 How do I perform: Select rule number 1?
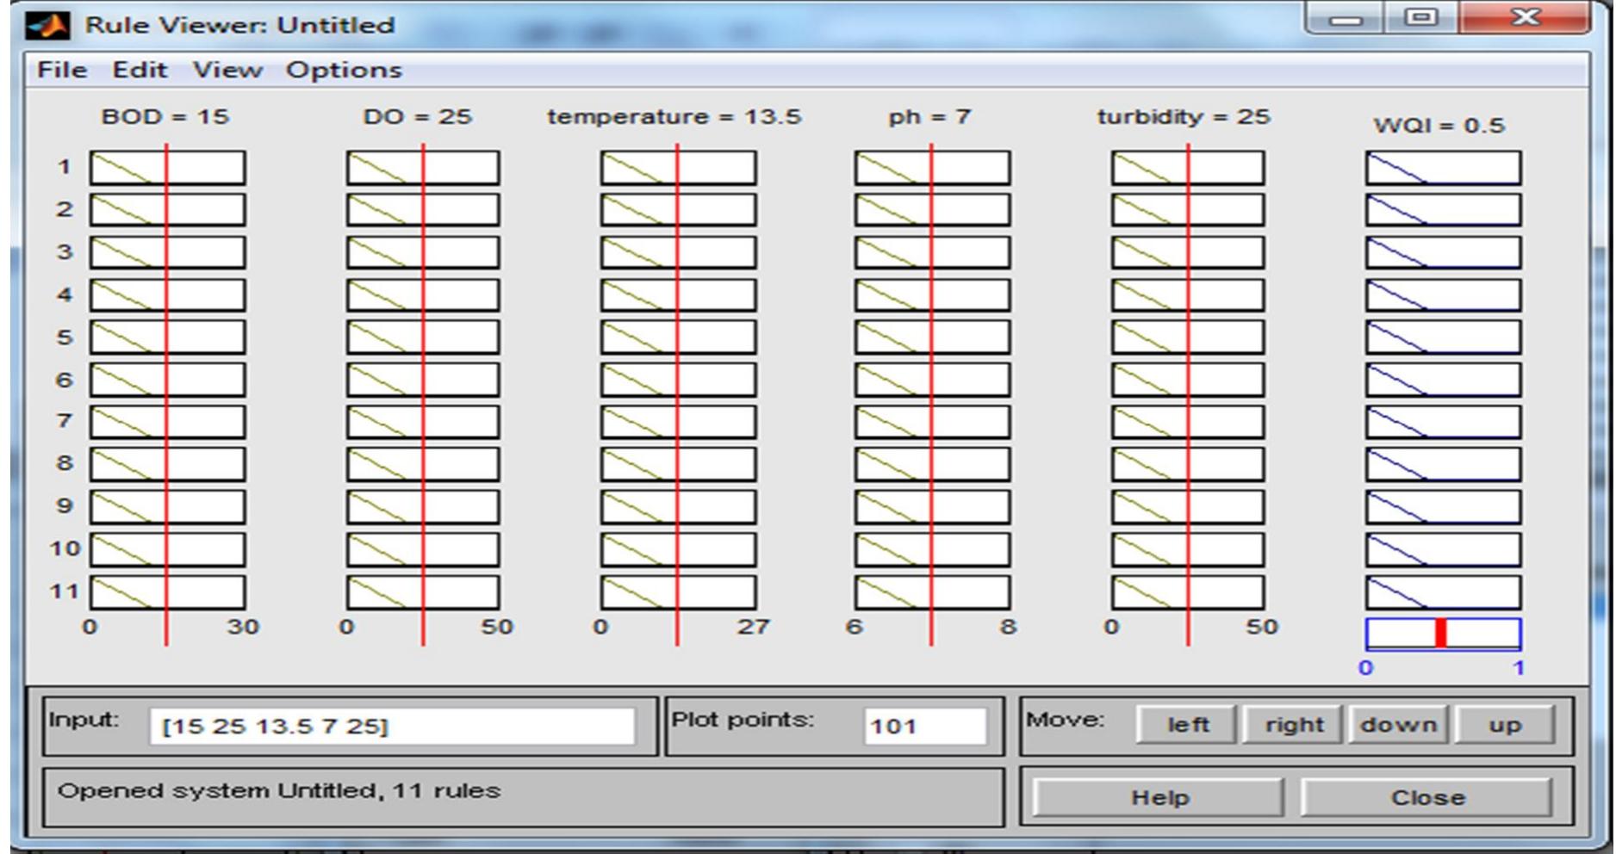64,167
